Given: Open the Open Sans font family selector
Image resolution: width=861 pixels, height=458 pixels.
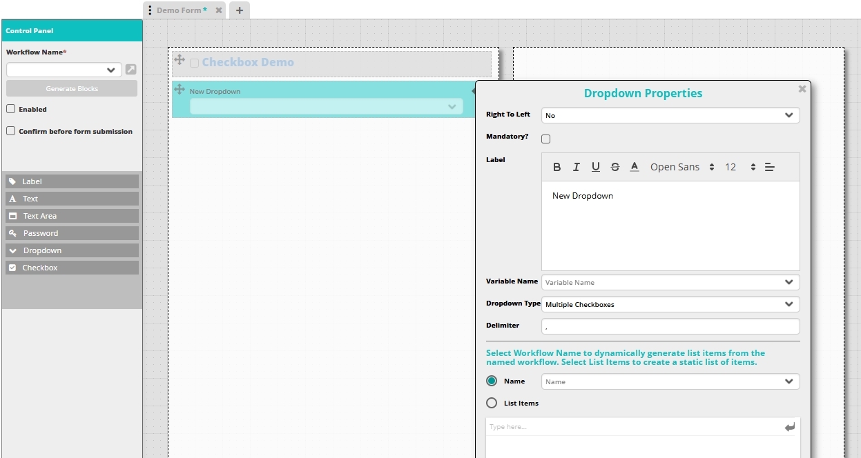Looking at the screenshot, I should click(682, 167).
